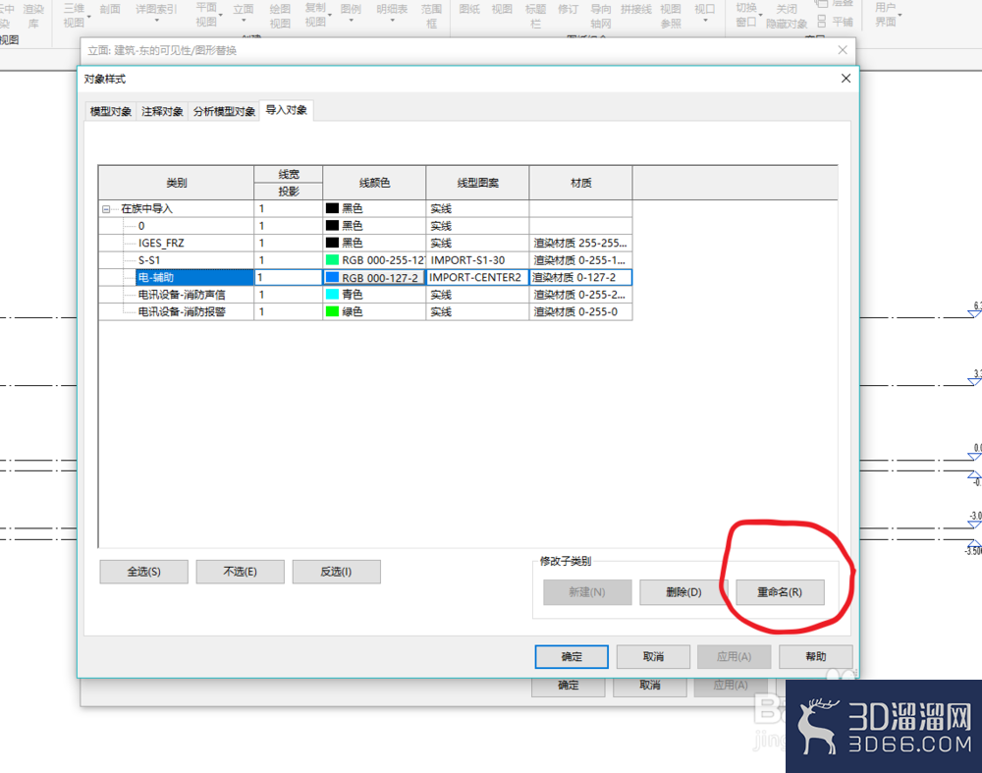Click the 剖面 ribbon tool
Image resolution: width=982 pixels, height=773 pixels.
point(110,9)
